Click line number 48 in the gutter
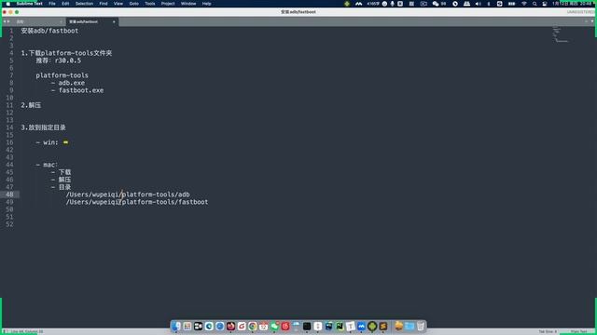The image size is (597, 335). pos(9,194)
